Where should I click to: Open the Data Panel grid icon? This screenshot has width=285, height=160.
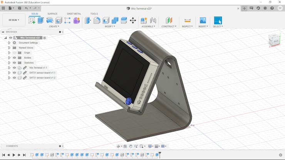point(4,8)
